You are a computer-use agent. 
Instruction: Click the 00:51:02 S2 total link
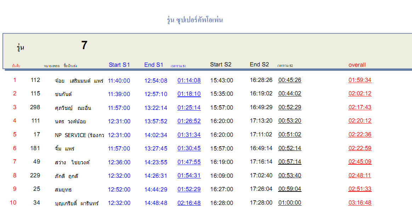(x=289, y=135)
